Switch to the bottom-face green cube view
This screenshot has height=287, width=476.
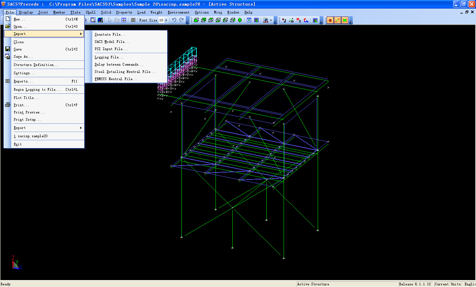tap(218, 20)
